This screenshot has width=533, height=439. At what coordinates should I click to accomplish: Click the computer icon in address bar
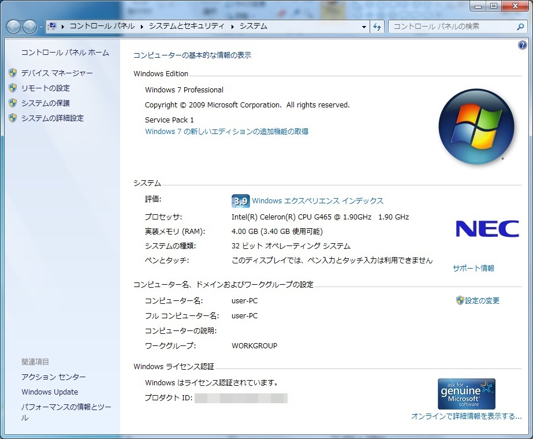pos(52,26)
